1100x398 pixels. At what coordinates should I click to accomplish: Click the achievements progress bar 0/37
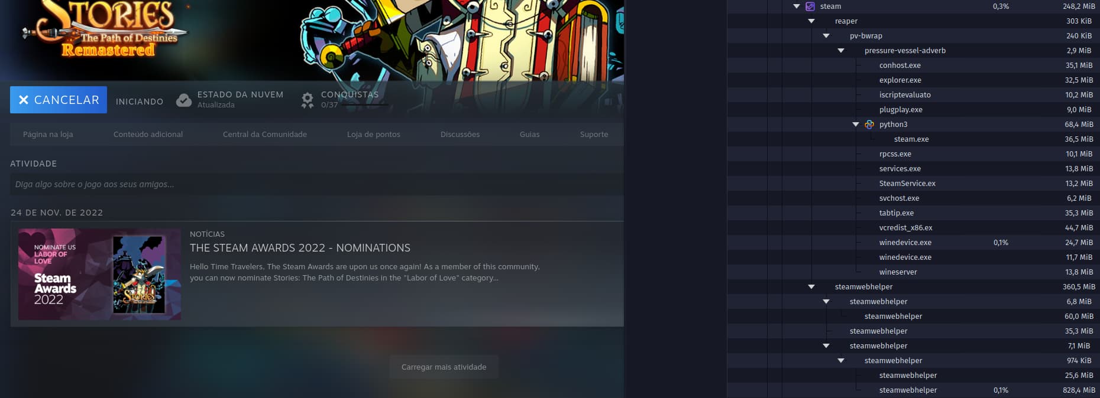(364, 105)
